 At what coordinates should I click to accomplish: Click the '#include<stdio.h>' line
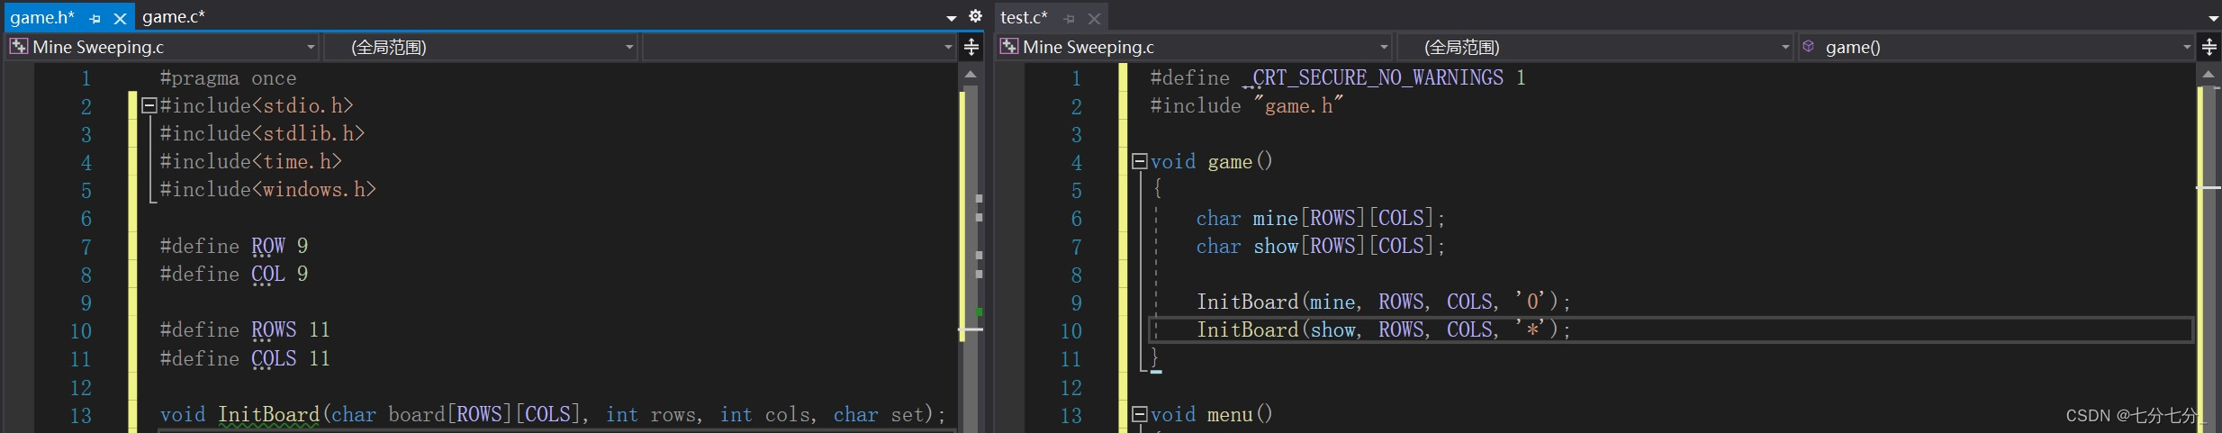(x=257, y=106)
